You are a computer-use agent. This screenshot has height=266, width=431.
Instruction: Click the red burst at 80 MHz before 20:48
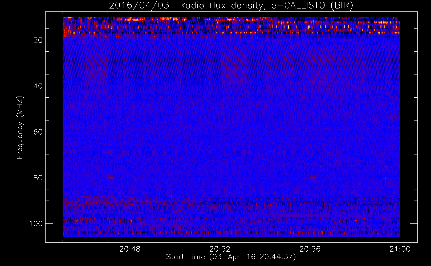pos(110,177)
